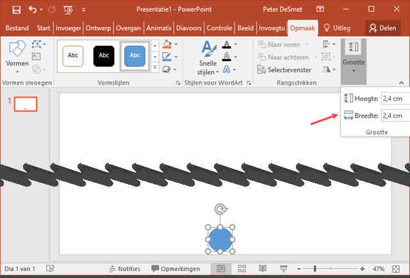Click the shape fill paint bucket
The image size is (410, 278).
tap(167, 44)
